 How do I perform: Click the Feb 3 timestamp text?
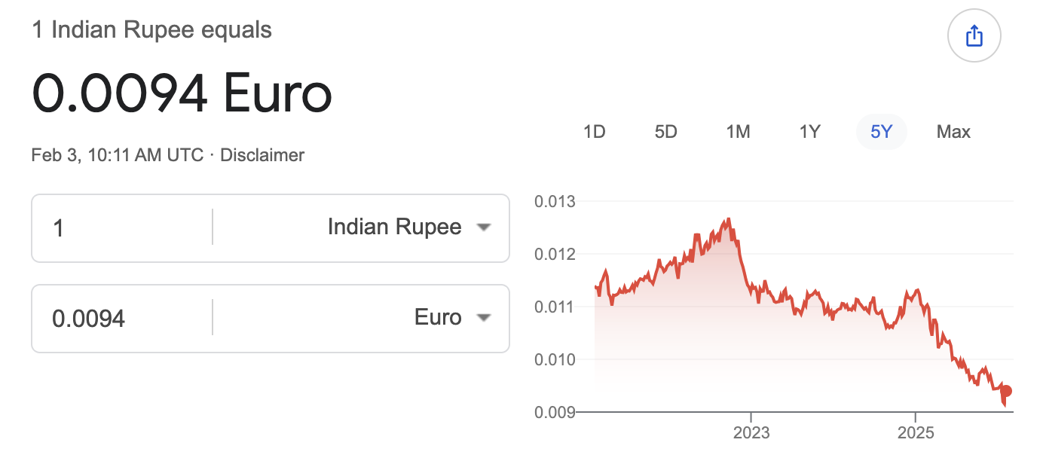[117, 155]
